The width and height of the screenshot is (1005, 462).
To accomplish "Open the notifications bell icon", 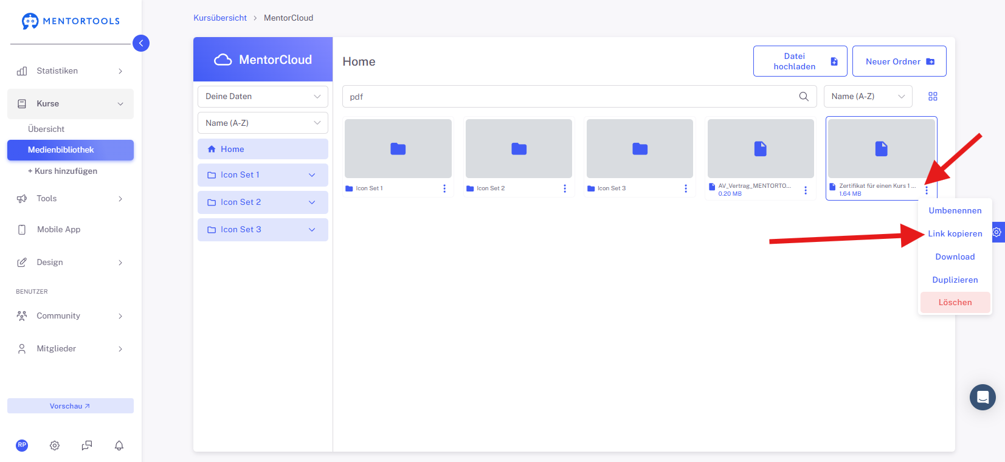I will click(119, 446).
